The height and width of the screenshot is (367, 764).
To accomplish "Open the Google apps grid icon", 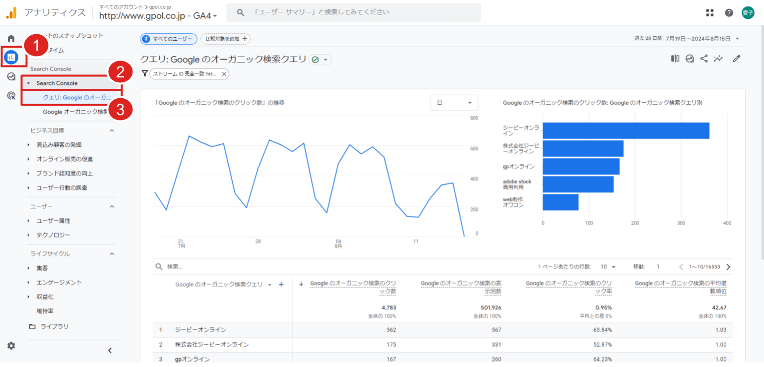I will click(710, 13).
